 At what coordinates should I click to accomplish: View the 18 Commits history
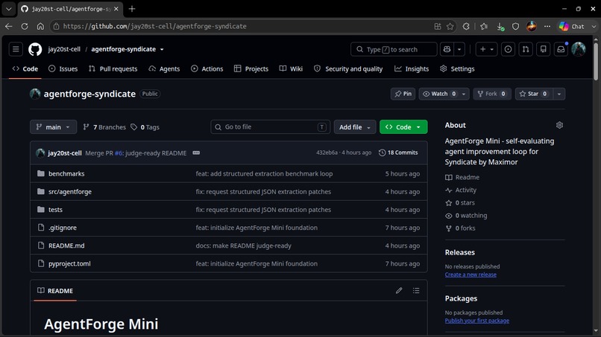tap(398, 153)
